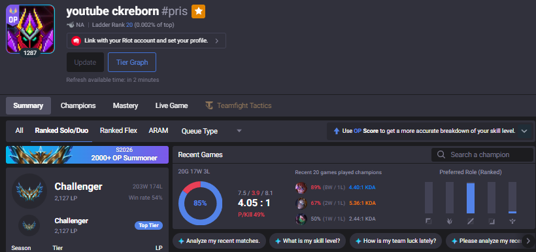Click the P/Kill 49% text
The height and width of the screenshot is (252, 536).
(251, 215)
